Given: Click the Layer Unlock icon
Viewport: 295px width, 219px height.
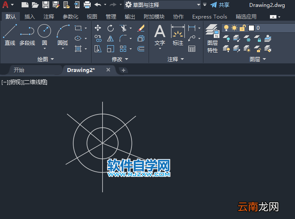Looking at the screenshot, I should tap(257, 49).
